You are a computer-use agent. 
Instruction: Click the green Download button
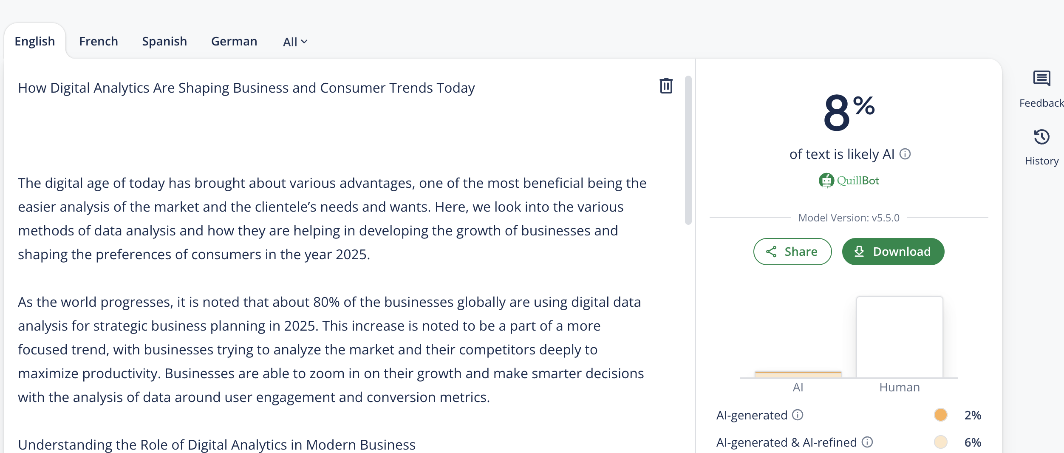click(893, 252)
